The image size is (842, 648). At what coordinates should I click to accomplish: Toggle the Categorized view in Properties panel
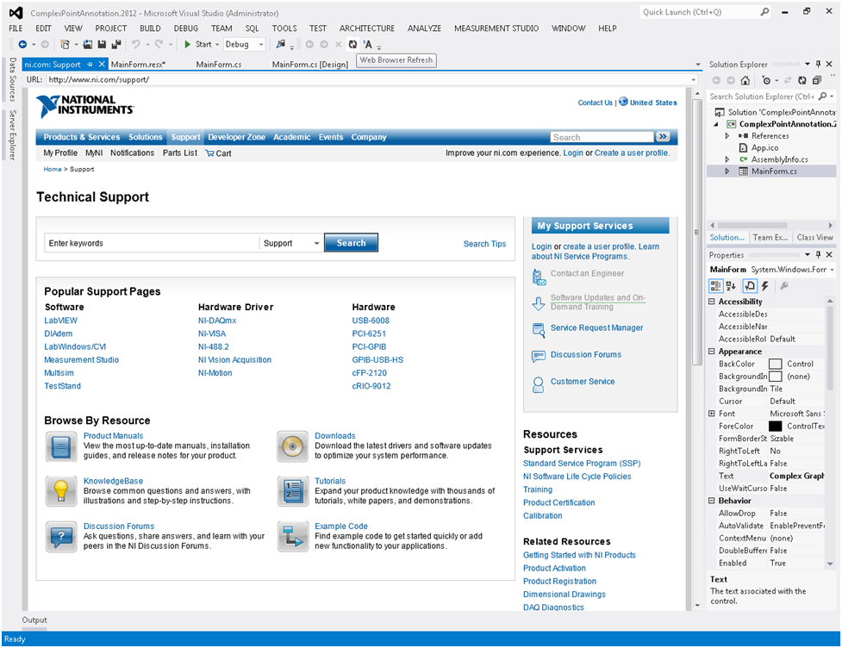coord(716,286)
